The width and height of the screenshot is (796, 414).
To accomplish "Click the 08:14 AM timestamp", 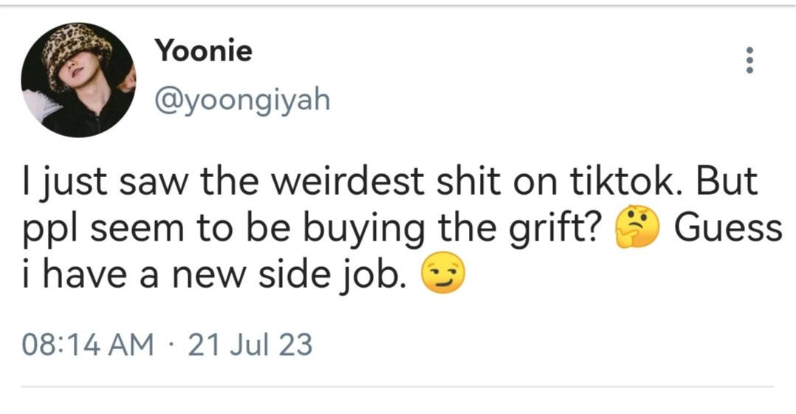I will [x=88, y=345].
